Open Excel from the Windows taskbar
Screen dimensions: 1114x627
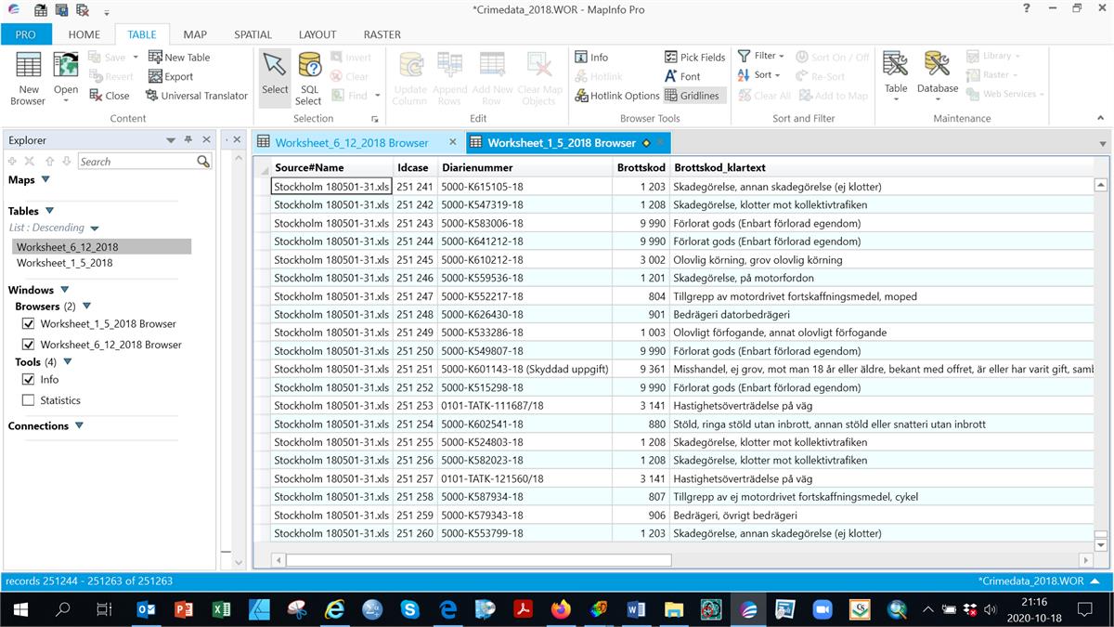click(x=221, y=609)
